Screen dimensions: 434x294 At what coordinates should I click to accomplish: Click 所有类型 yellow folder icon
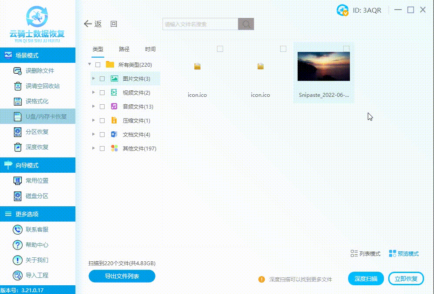pyautogui.click(x=110, y=65)
